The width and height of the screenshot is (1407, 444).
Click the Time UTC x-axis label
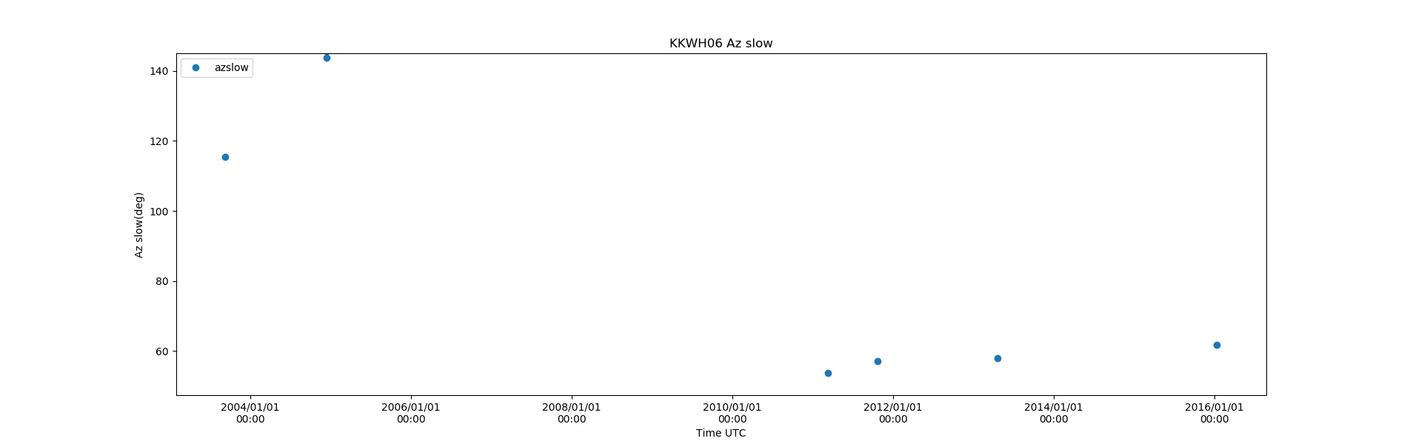pyautogui.click(x=721, y=433)
